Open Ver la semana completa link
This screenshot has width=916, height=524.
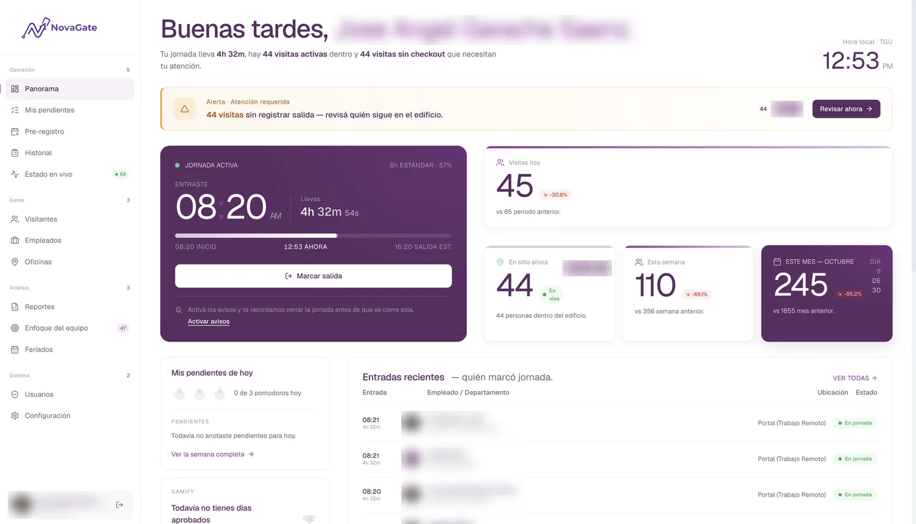pos(212,455)
